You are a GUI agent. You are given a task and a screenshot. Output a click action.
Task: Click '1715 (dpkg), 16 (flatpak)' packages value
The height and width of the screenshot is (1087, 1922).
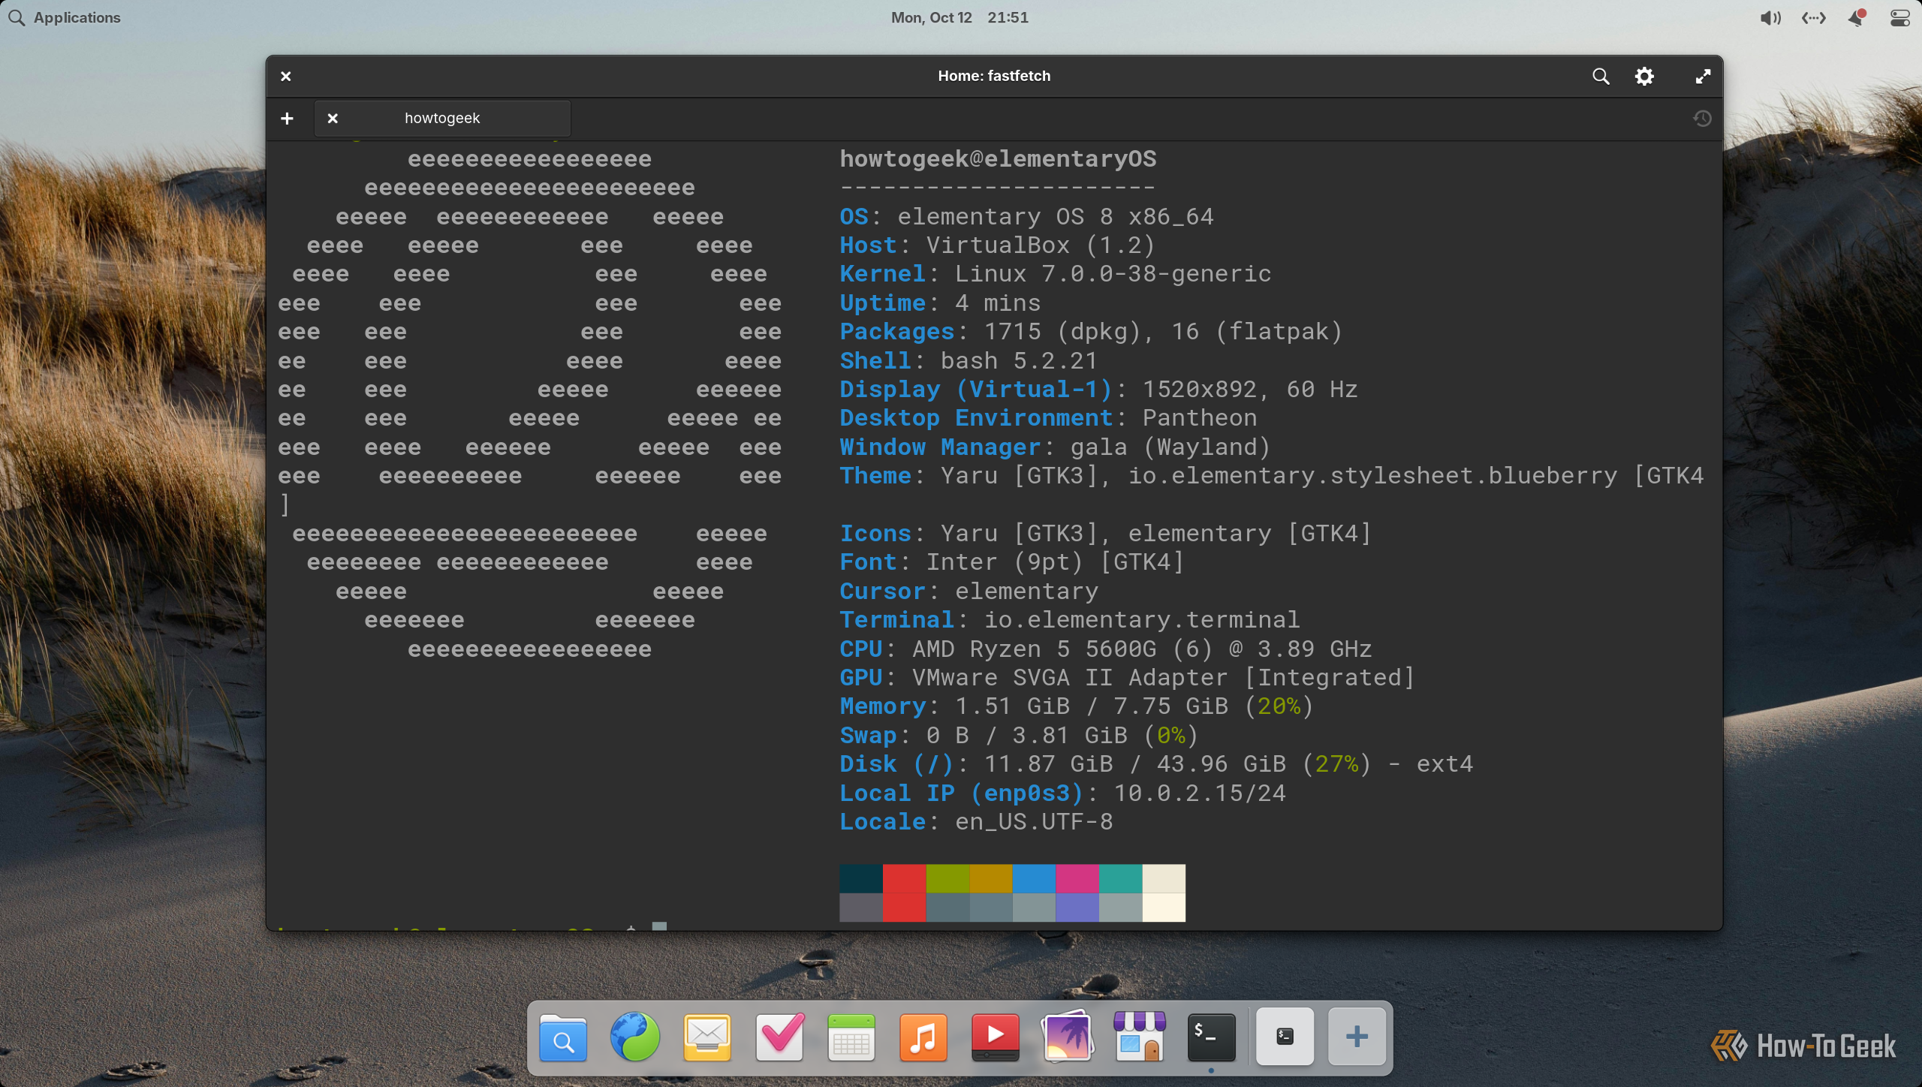coord(1163,332)
